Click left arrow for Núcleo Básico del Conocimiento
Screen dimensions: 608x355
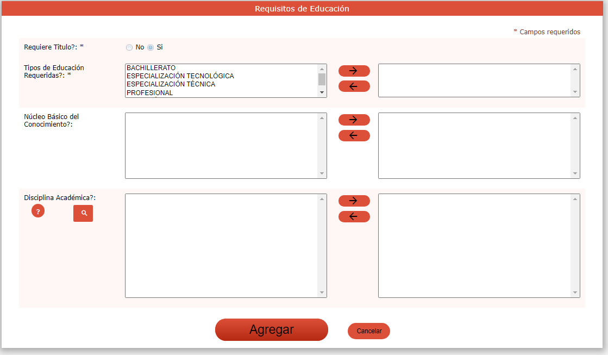tap(354, 135)
